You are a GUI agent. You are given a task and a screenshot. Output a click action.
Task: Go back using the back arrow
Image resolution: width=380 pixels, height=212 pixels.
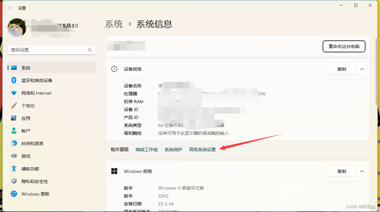click(x=10, y=8)
